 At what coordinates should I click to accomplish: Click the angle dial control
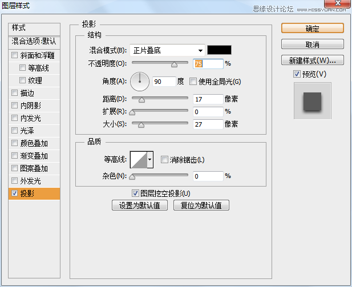point(140,82)
